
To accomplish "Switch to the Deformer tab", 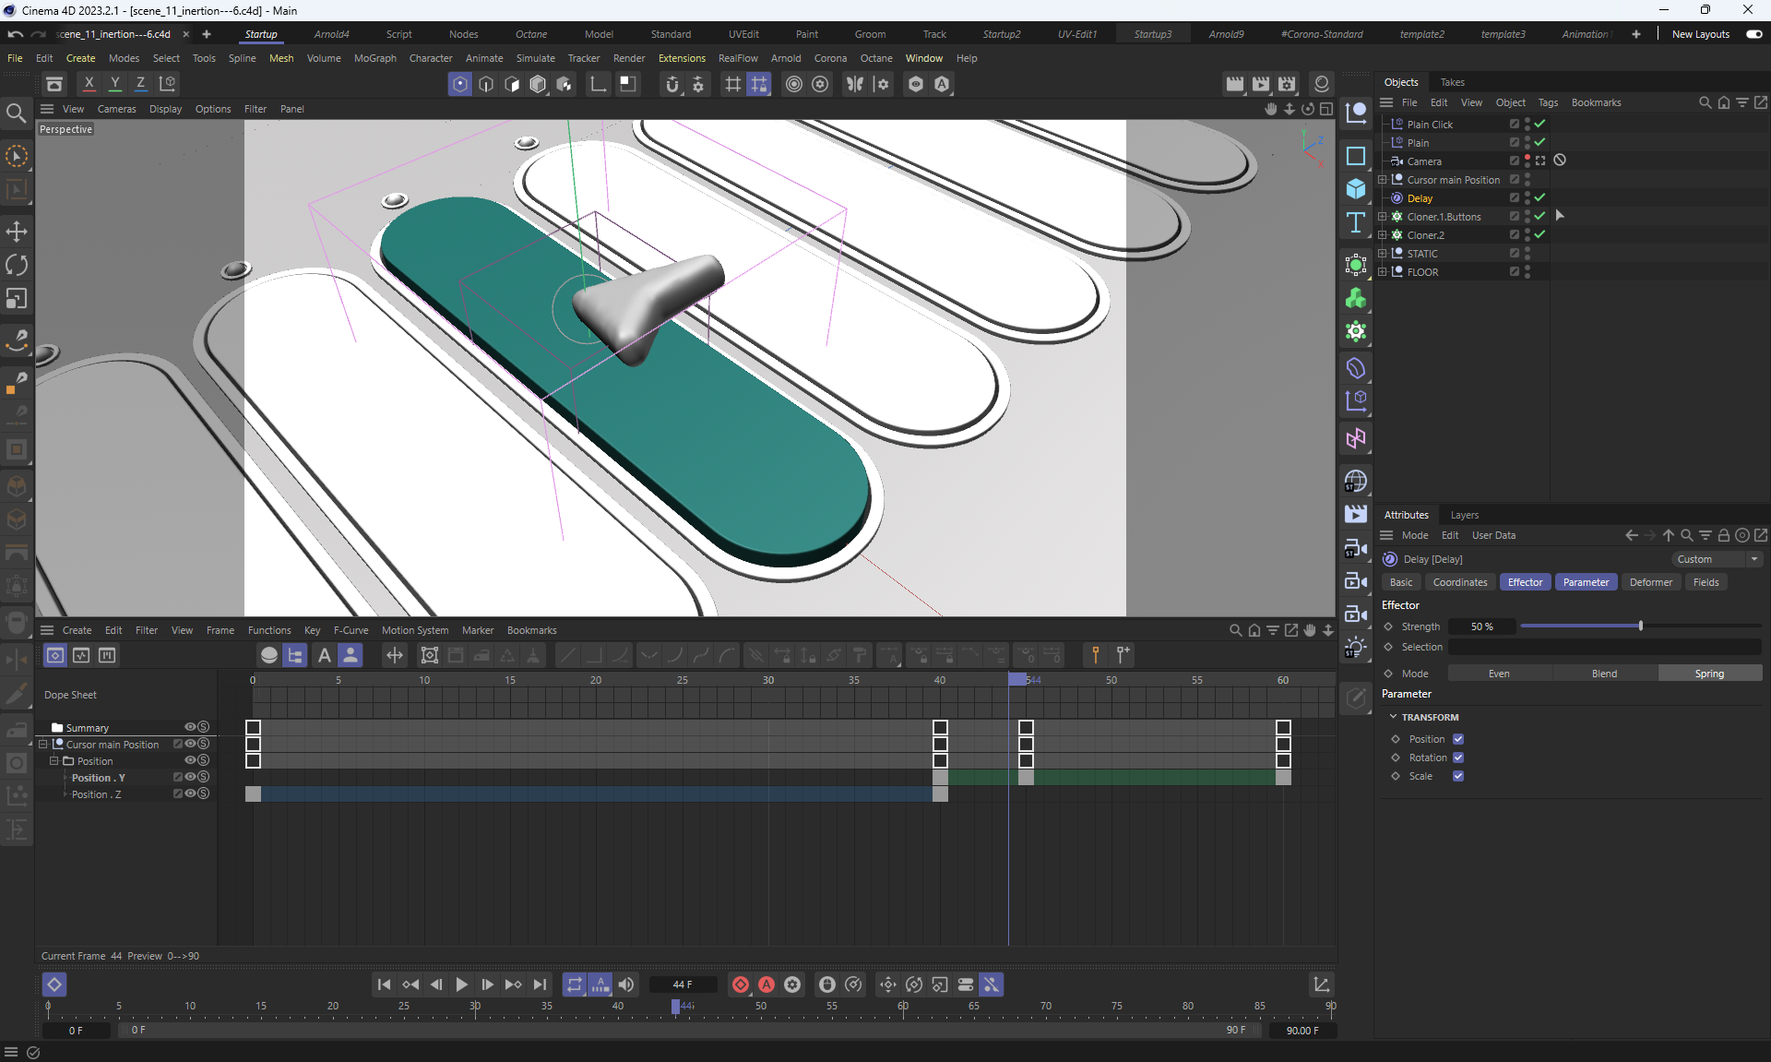I will coord(1650,582).
